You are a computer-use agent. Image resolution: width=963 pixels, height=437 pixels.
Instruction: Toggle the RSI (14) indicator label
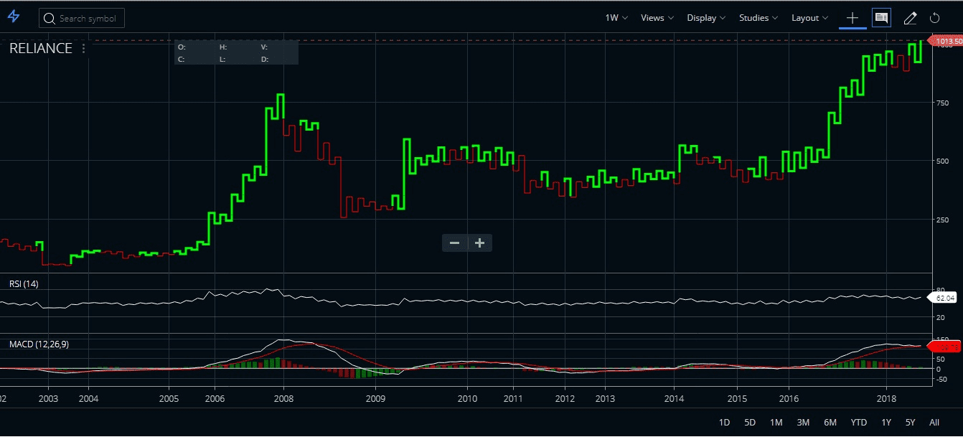click(x=24, y=283)
